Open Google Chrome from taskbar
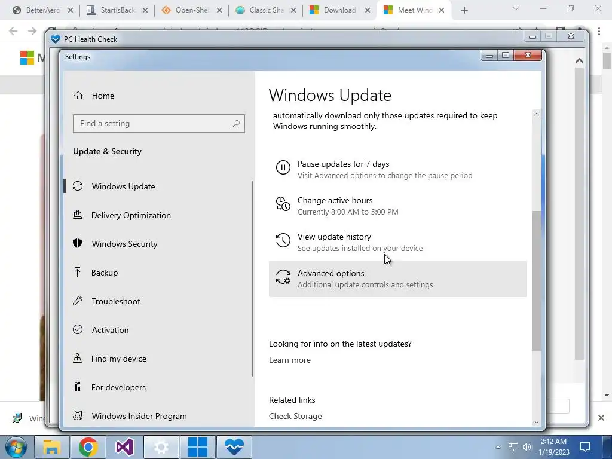Screen dimensions: 612x459 (88, 447)
